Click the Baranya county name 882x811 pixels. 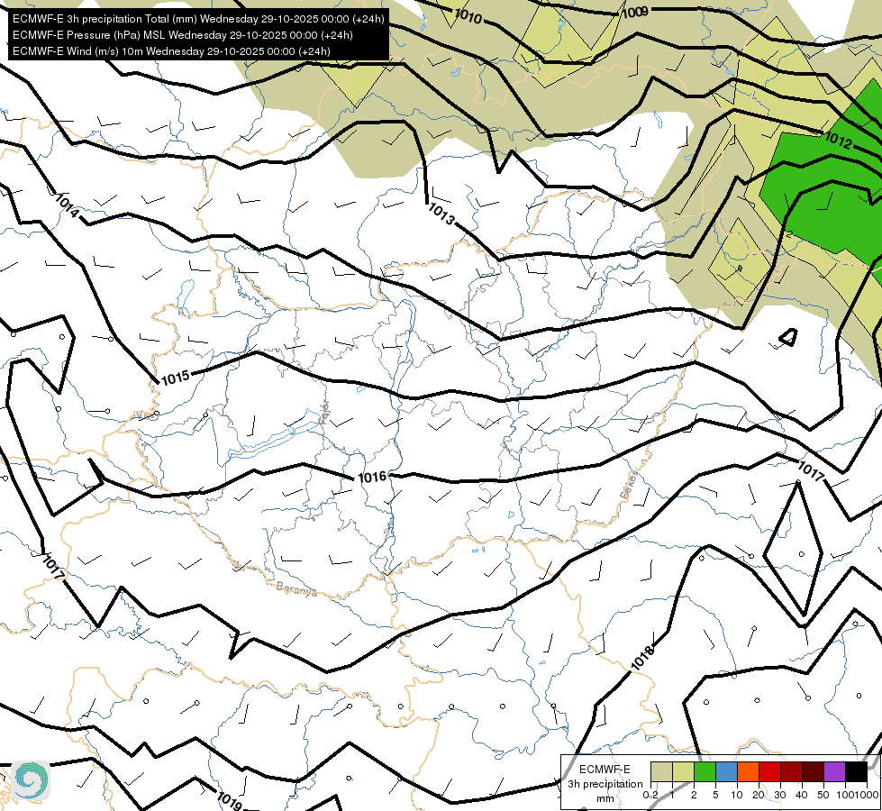click(x=296, y=589)
